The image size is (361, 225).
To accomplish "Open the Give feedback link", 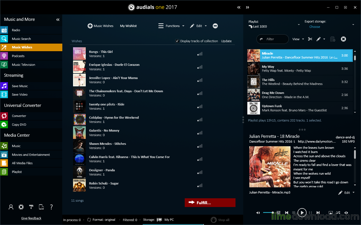I will [31, 218].
